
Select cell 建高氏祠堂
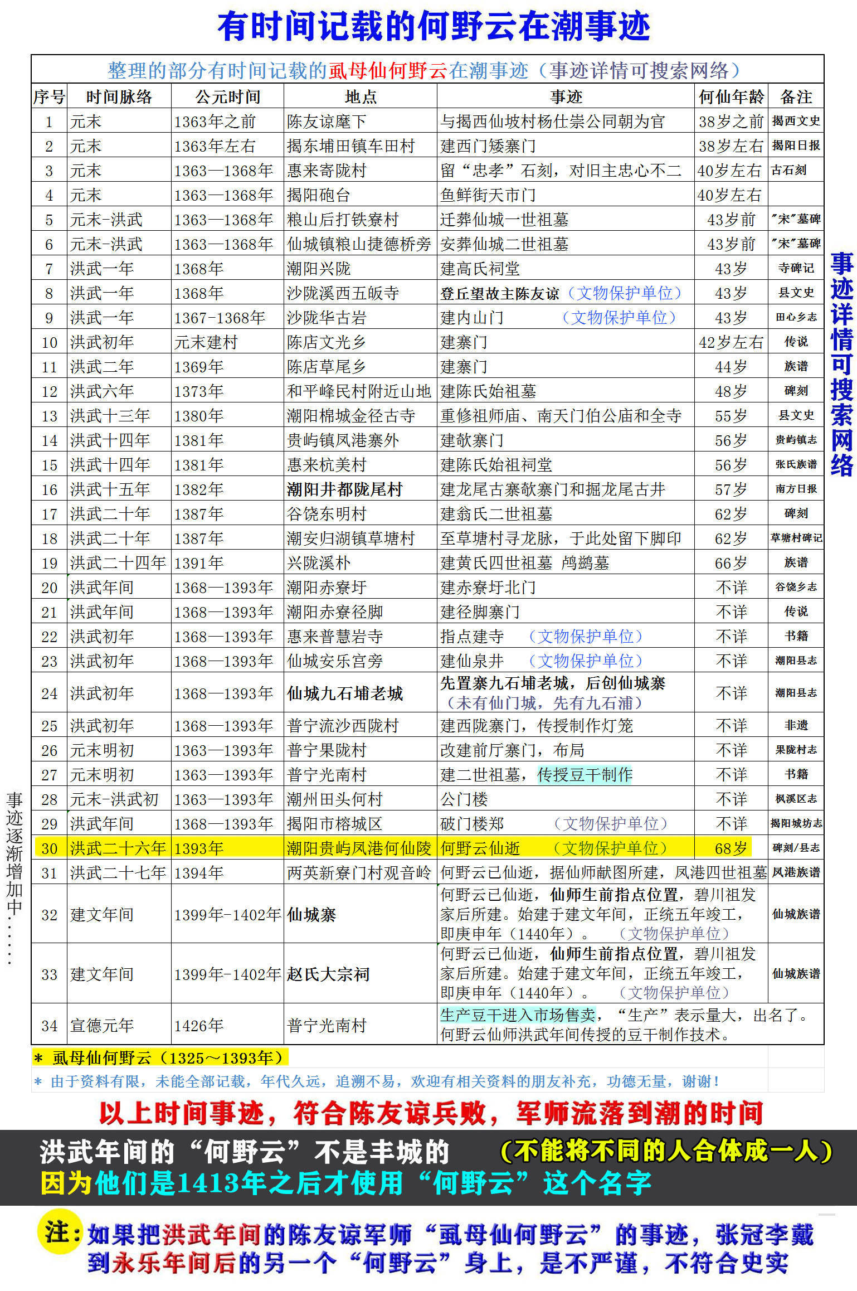pyautogui.click(x=566, y=268)
